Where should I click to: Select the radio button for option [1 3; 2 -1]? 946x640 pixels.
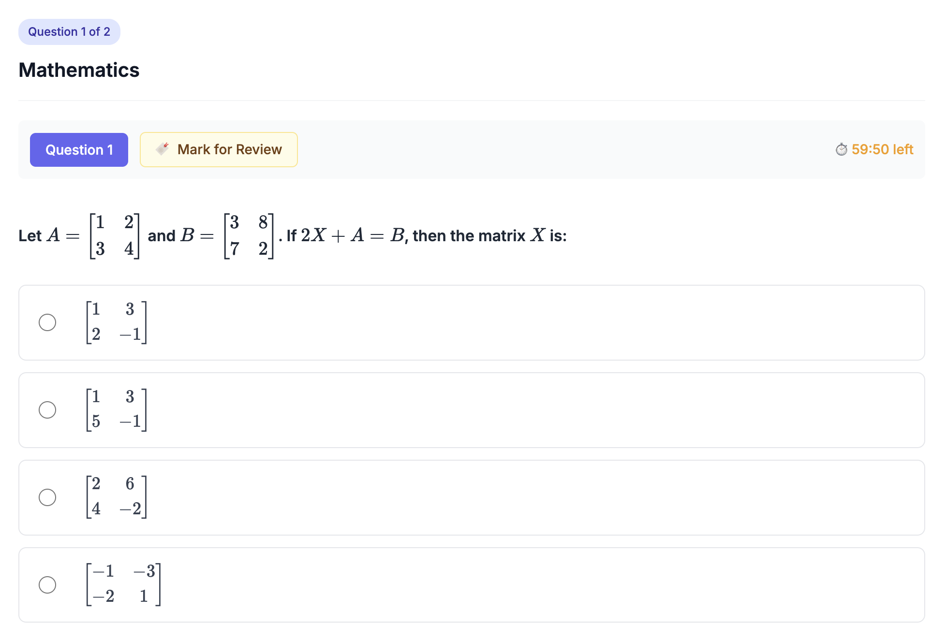(x=47, y=321)
